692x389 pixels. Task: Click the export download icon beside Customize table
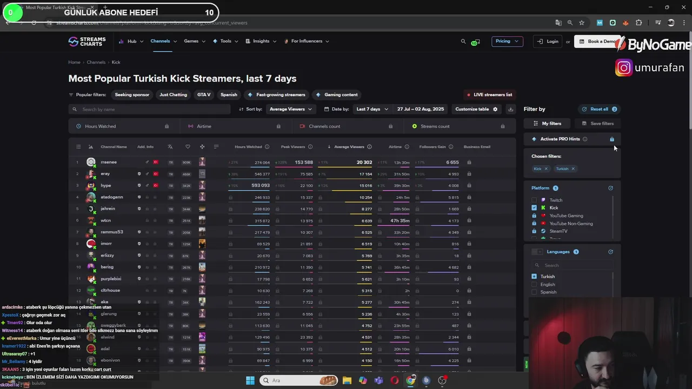510,109
